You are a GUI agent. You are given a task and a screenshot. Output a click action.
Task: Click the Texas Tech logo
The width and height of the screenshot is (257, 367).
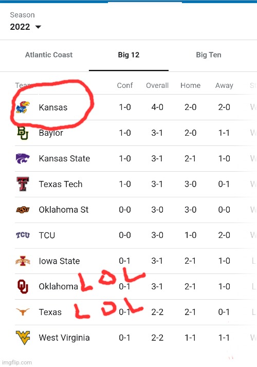click(23, 184)
